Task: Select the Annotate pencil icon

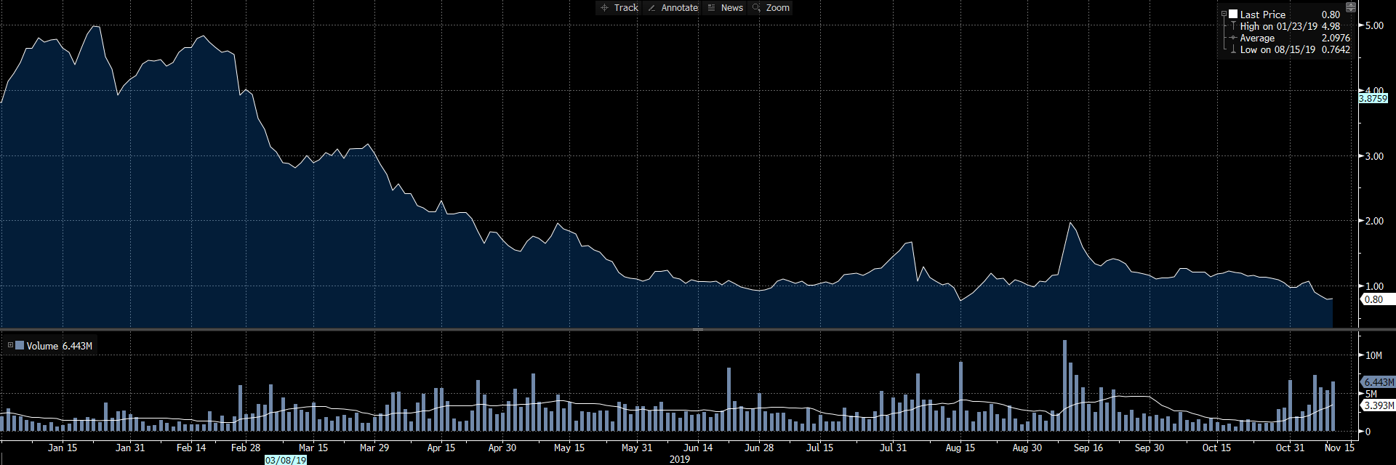Action: coord(652,8)
